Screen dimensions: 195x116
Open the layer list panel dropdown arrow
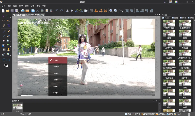coord(154,101)
